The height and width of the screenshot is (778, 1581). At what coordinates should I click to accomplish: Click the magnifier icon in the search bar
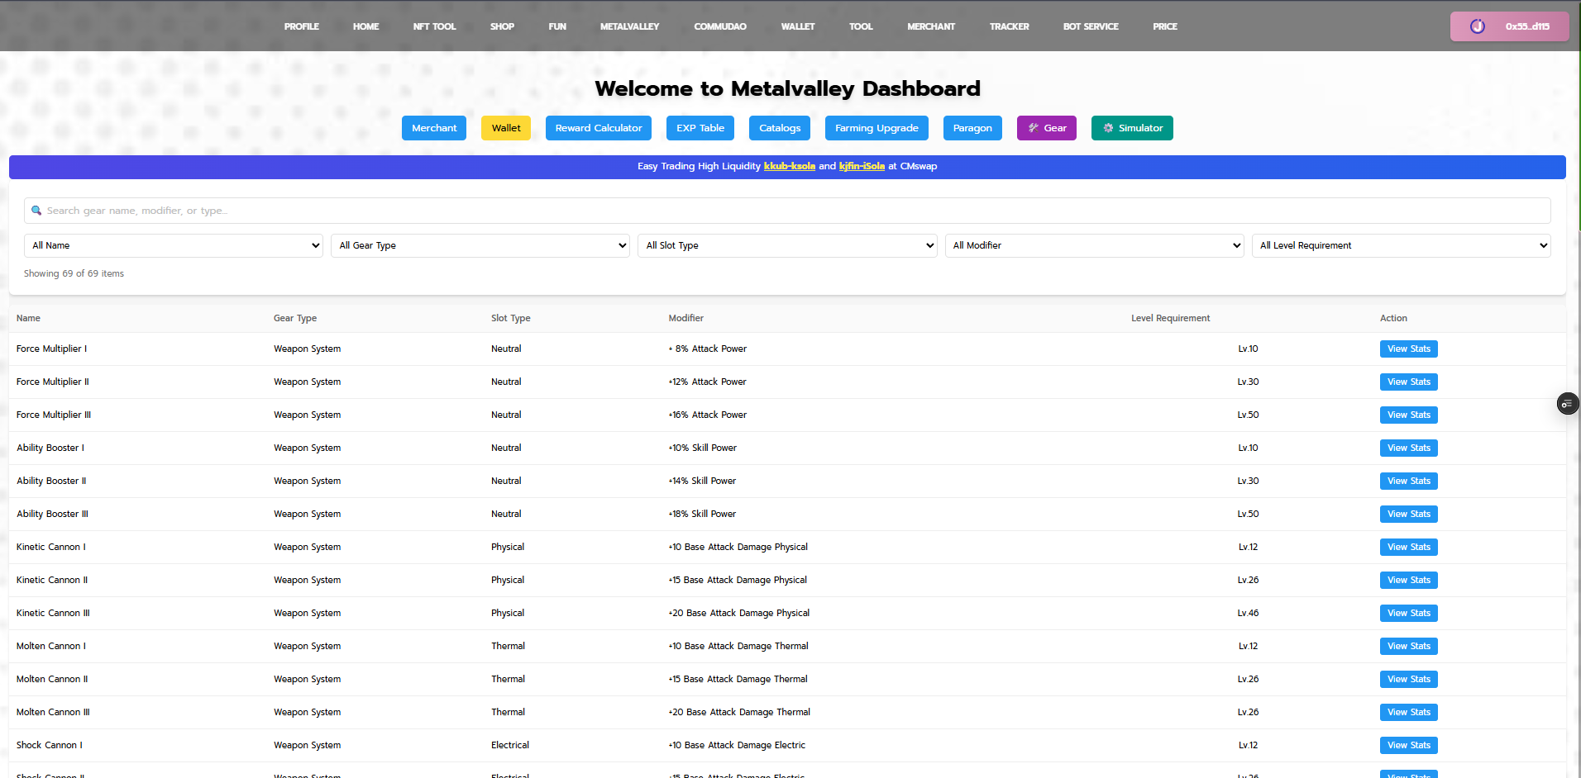(x=36, y=211)
